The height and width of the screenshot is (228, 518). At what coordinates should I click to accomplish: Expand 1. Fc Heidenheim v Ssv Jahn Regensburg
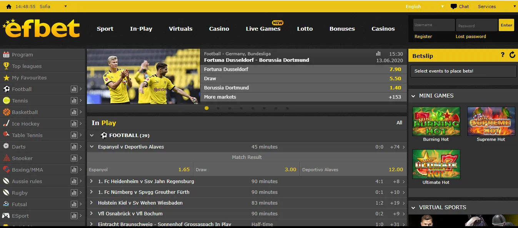(92, 181)
